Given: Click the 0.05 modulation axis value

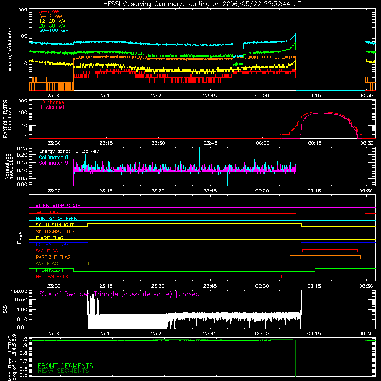Looking at the screenshot, I should click(x=22, y=178).
